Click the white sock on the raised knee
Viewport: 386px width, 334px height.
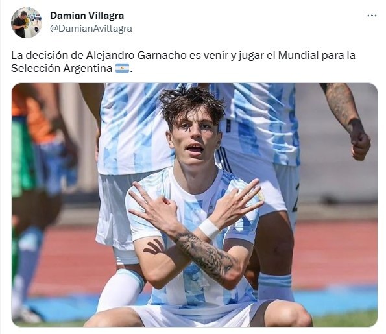[121, 289]
